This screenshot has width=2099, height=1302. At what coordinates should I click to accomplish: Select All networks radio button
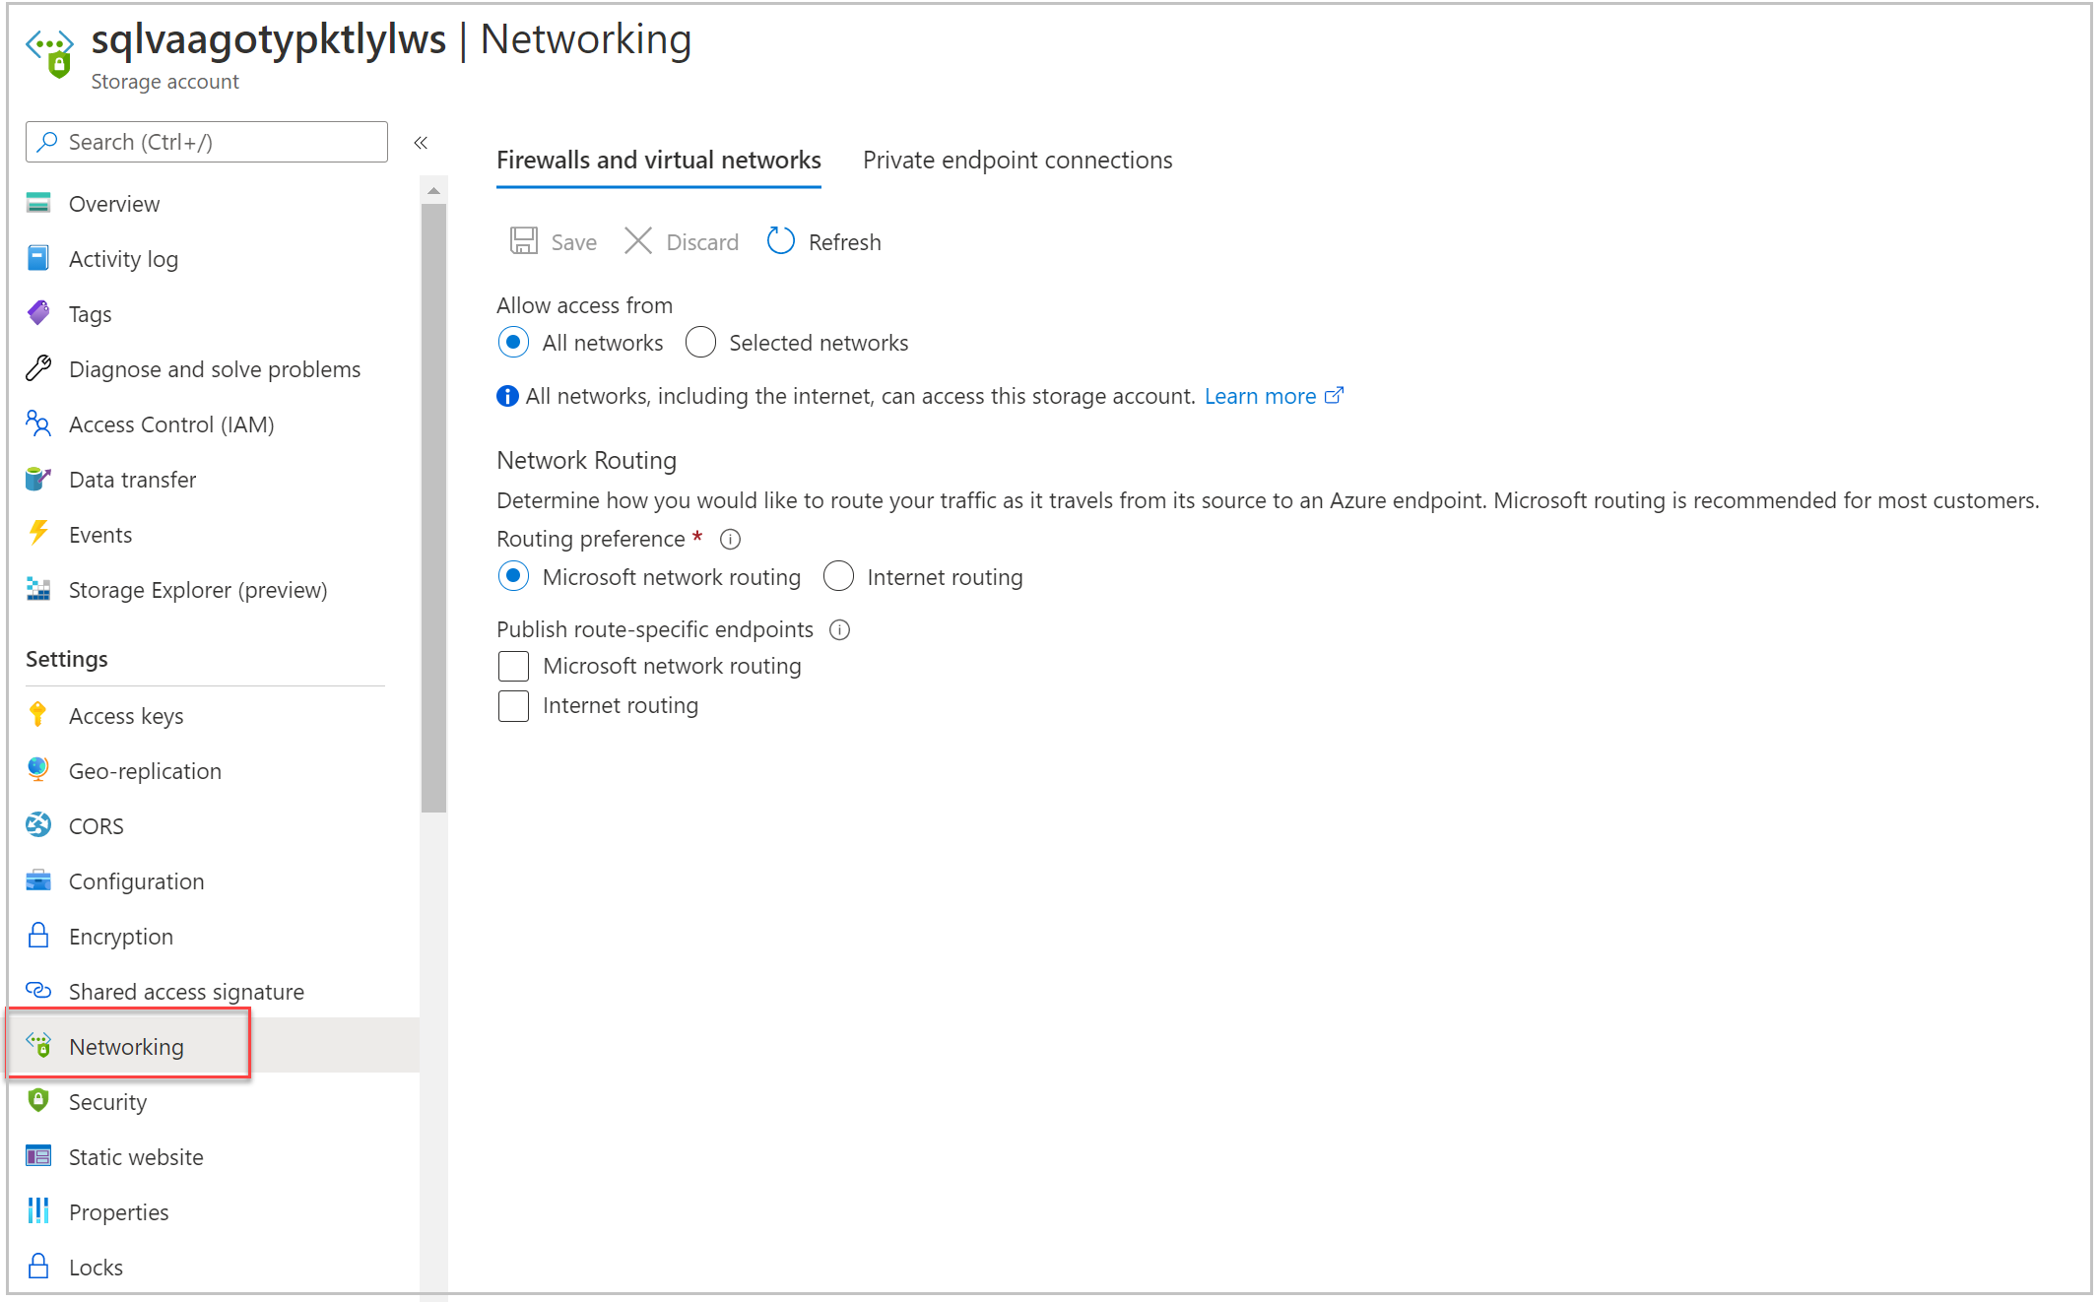[x=514, y=342]
